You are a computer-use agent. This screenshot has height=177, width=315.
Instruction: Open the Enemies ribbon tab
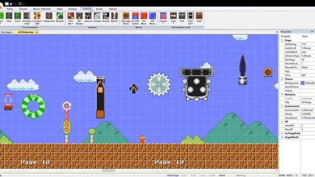pyautogui.click(x=72, y=9)
